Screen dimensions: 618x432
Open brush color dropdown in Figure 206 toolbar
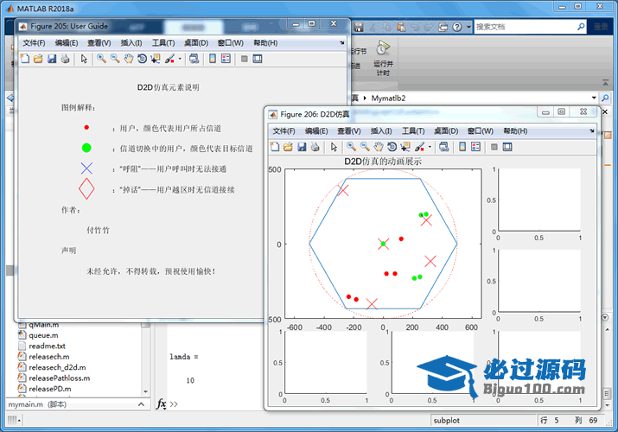430,147
